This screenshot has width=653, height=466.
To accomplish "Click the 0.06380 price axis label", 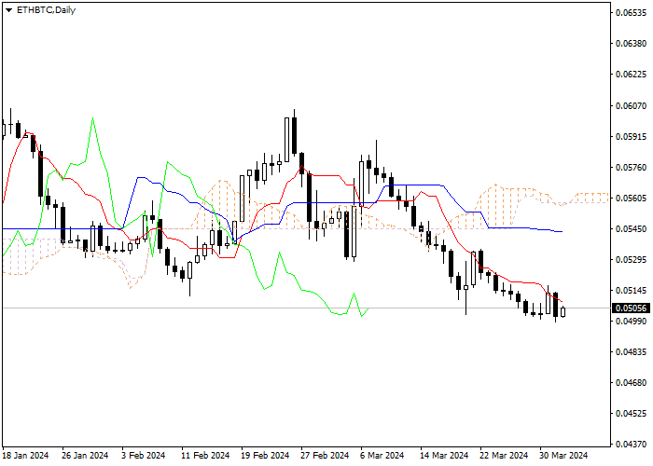I will 631,43.
